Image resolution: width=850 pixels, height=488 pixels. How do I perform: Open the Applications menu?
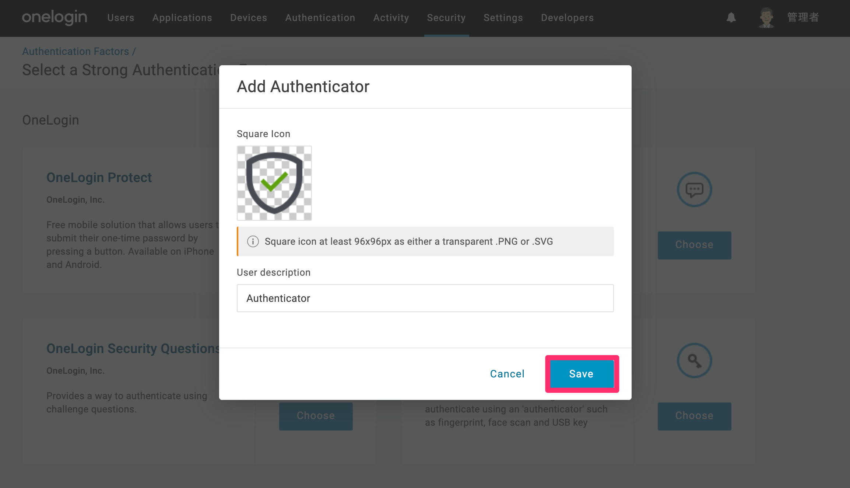[182, 18]
